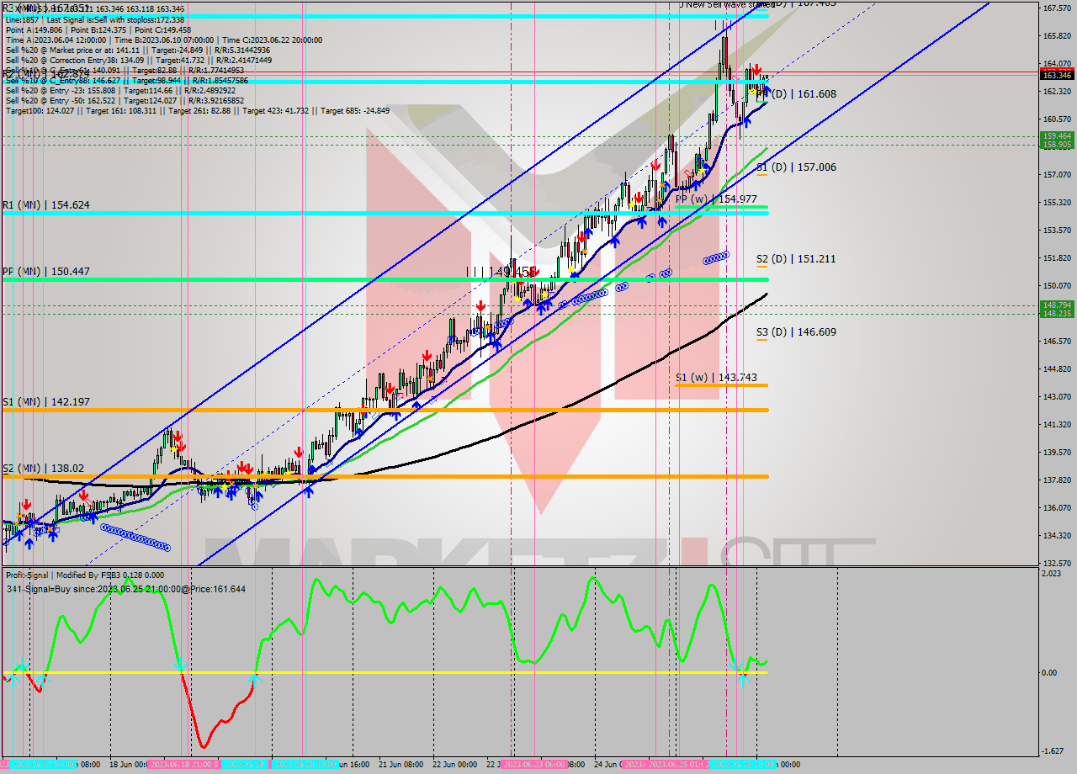Select the Sell %20 @ Correction Entry38 line

coord(138,61)
